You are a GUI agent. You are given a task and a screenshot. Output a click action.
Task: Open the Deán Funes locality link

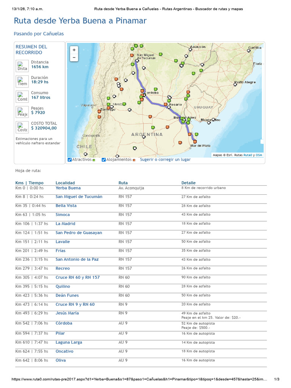(67, 296)
